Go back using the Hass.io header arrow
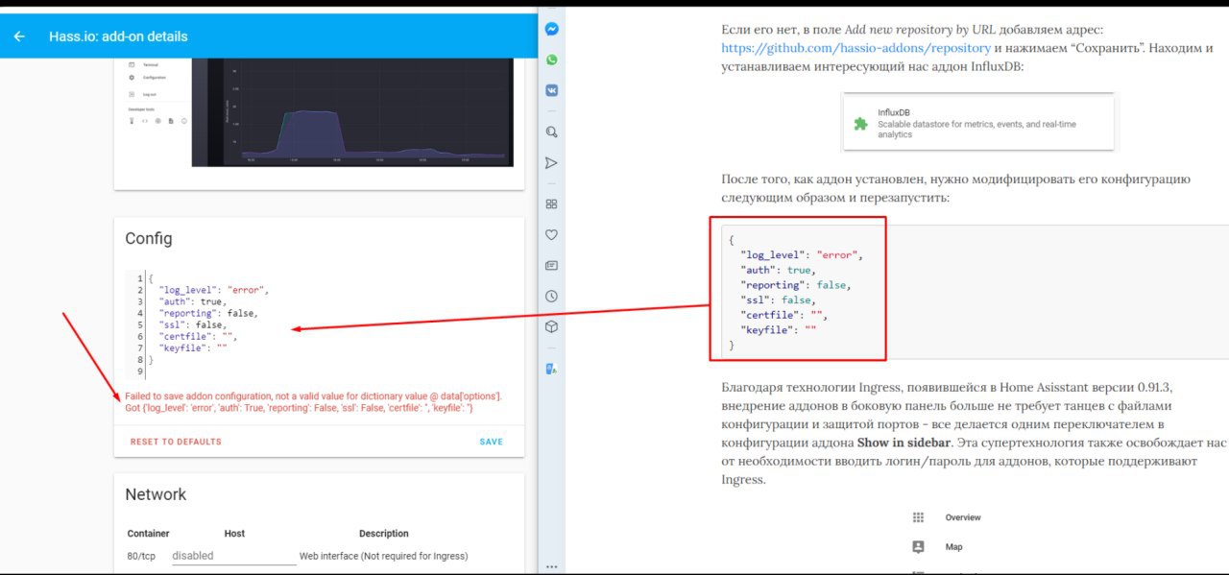This screenshot has height=575, width=1229. pos(19,36)
